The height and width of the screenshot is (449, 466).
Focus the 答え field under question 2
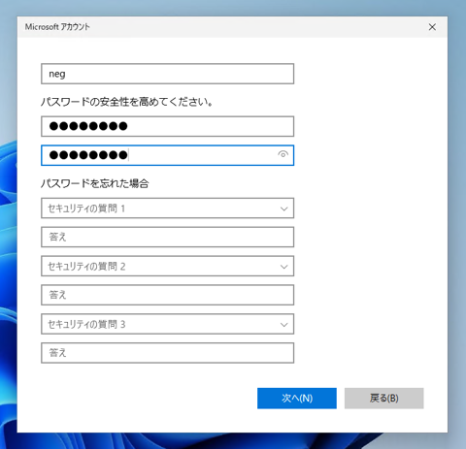(167, 295)
